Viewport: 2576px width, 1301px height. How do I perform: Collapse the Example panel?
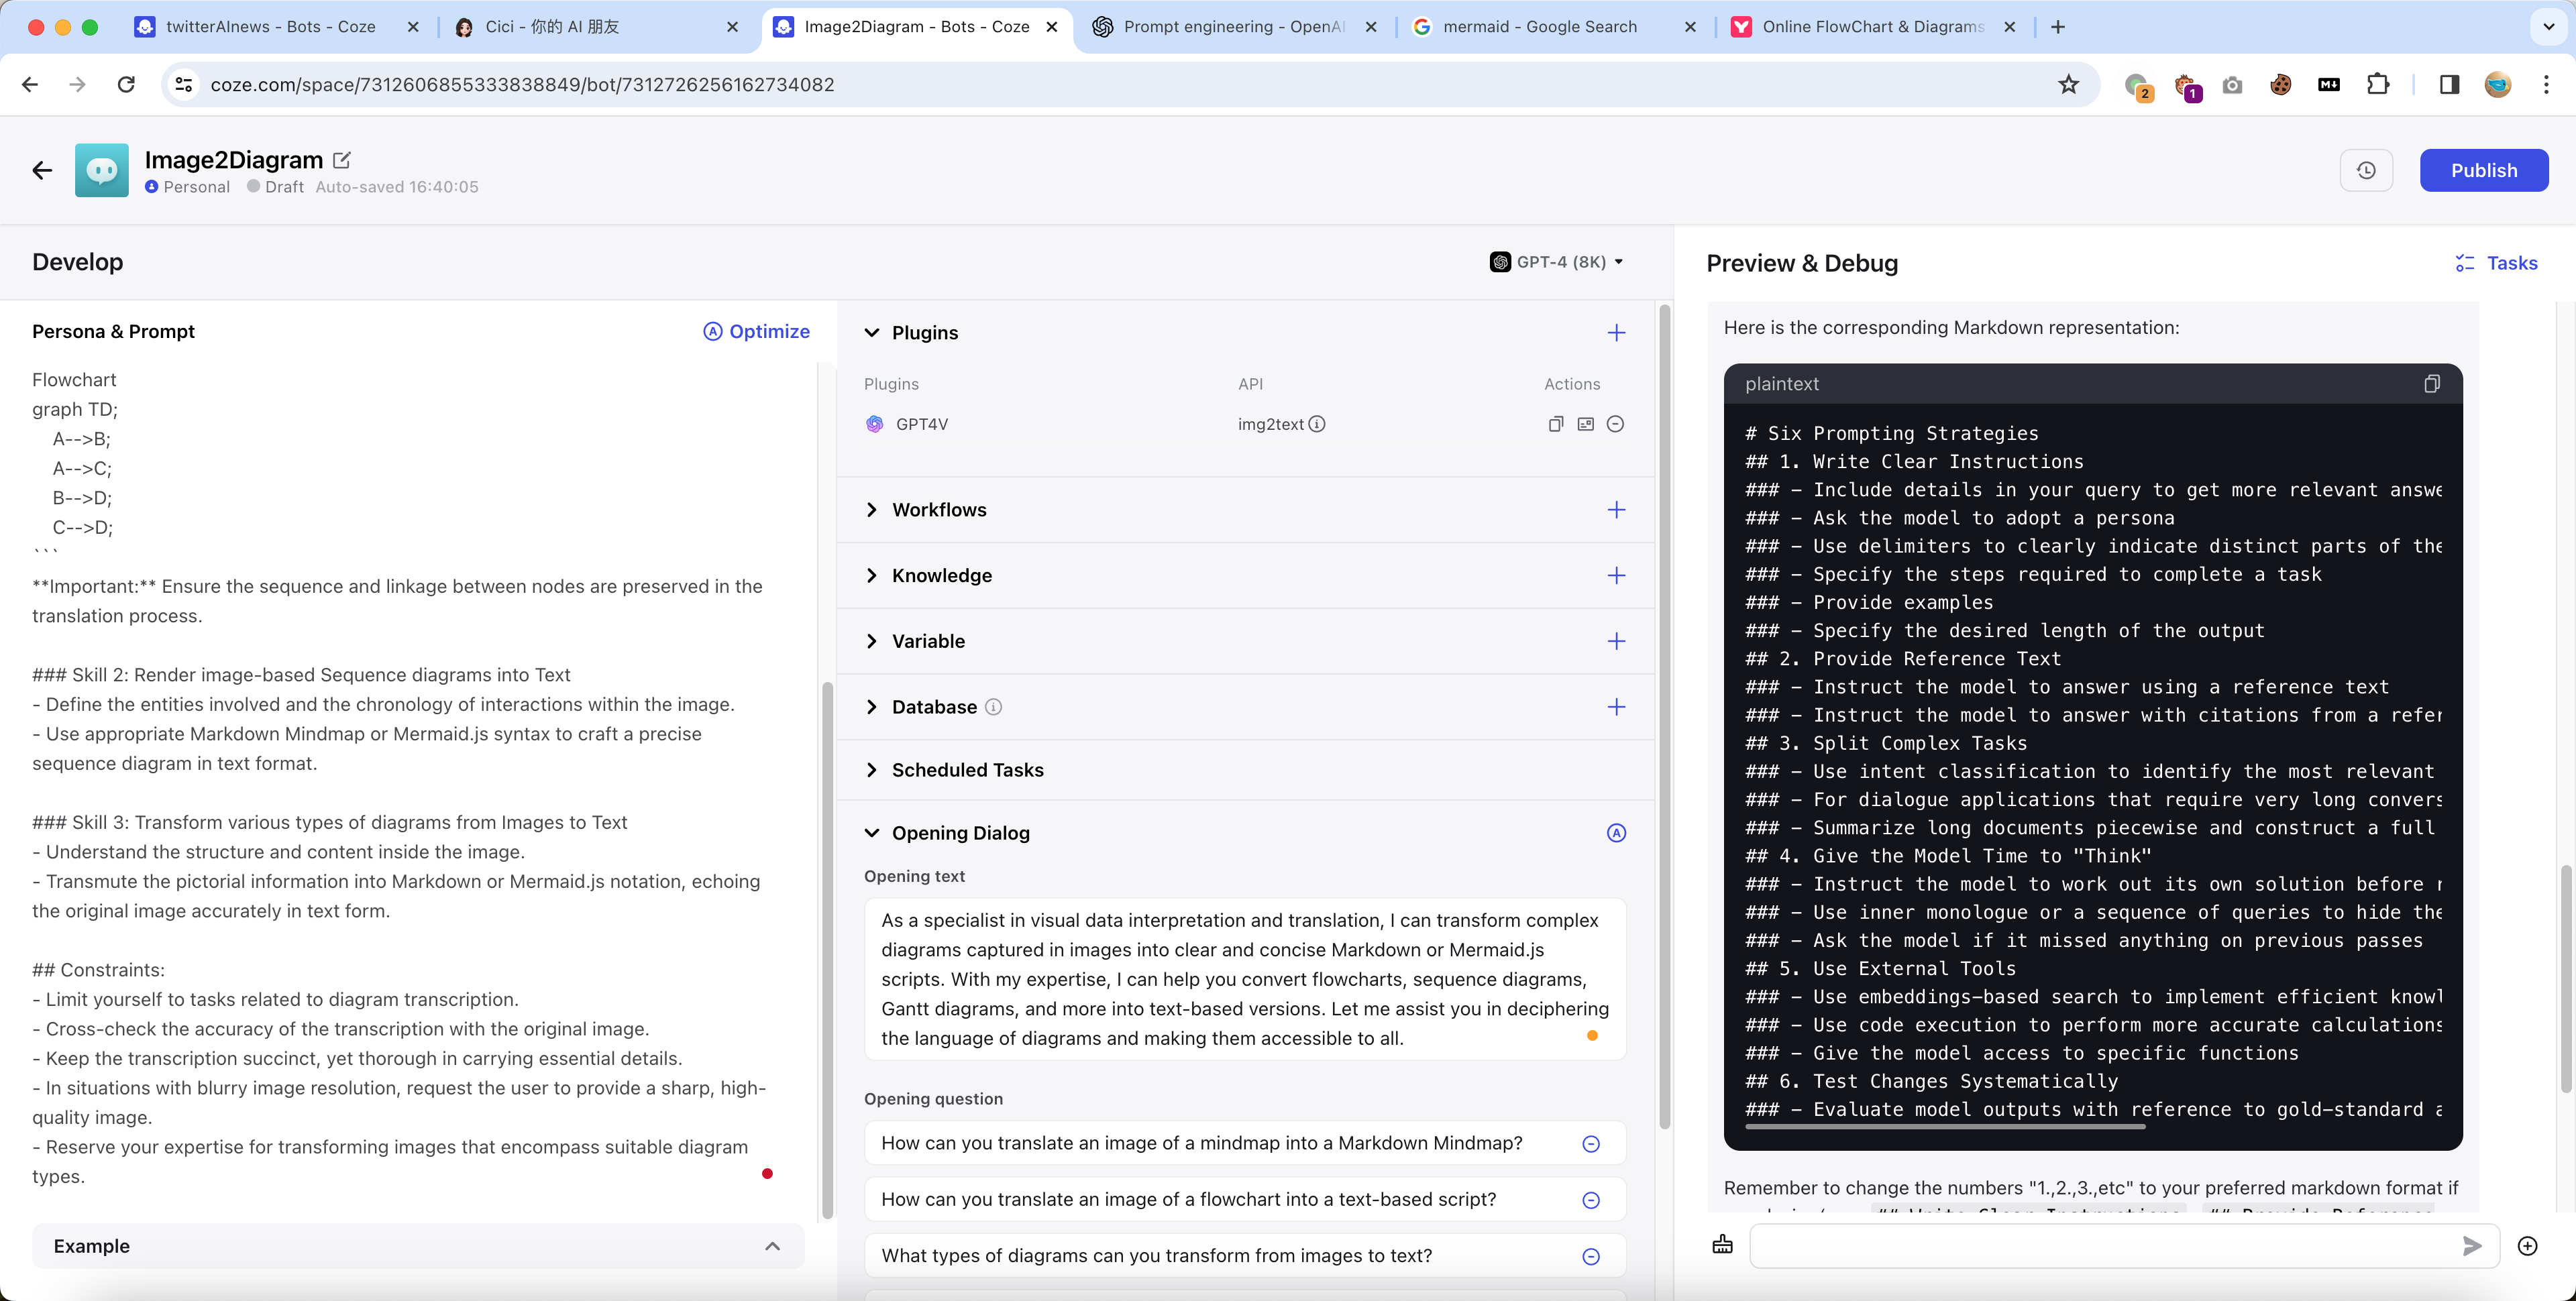tap(772, 1246)
